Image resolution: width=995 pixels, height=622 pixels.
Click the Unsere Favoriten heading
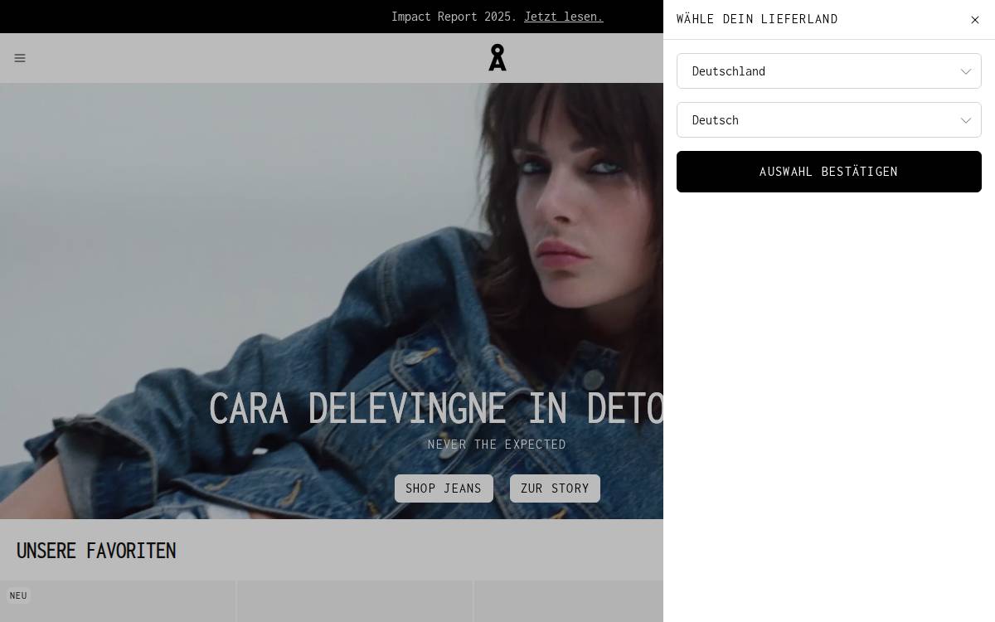[96, 551]
